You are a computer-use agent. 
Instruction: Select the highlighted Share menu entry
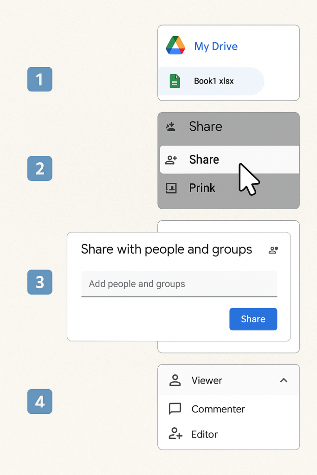click(x=204, y=160)
